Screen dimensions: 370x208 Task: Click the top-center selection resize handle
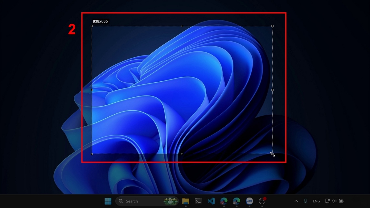(182, 26)
